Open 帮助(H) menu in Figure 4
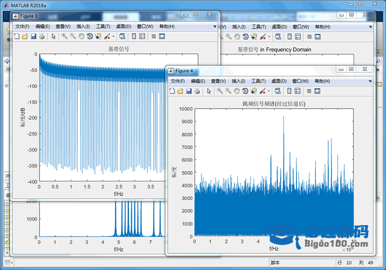386x270 pixels. pyautogui.click(x=322, y=81)
